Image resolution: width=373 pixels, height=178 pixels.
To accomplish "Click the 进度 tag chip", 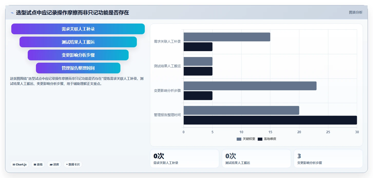I will click(54, 164).
